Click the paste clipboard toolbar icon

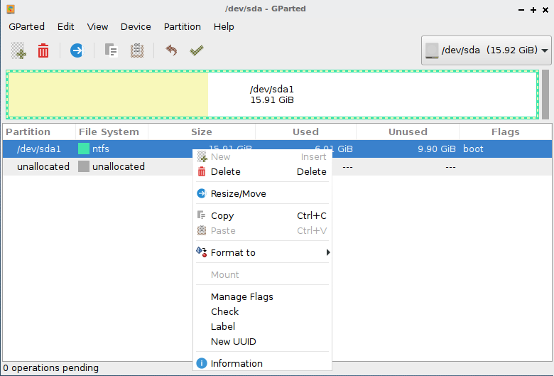click(x=137, y=50)
